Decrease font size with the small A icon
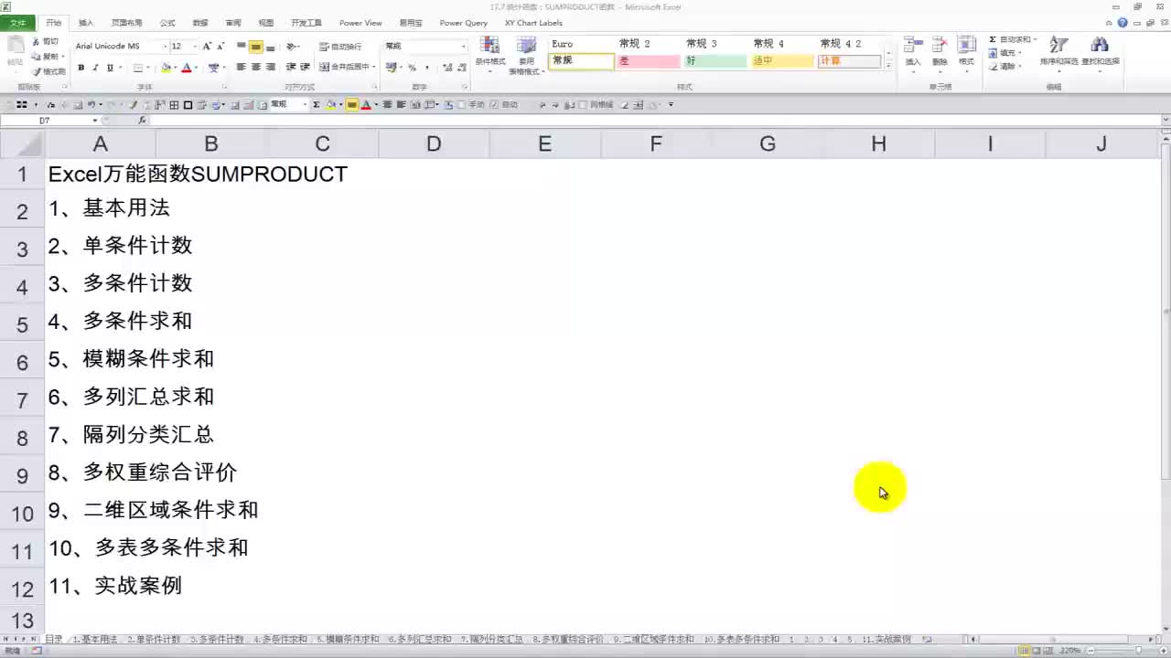This screenshot has width=1171, height=658. pos(220,46)
